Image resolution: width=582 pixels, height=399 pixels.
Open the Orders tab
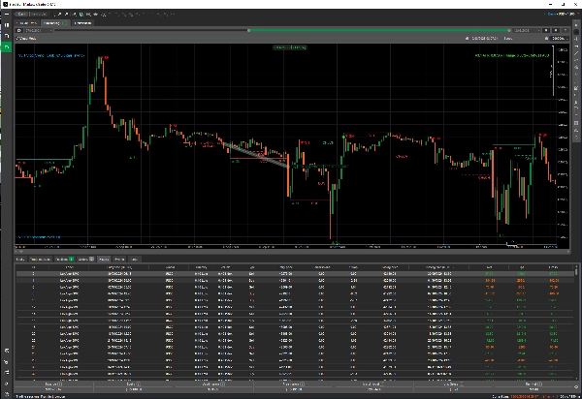(85, 259)
